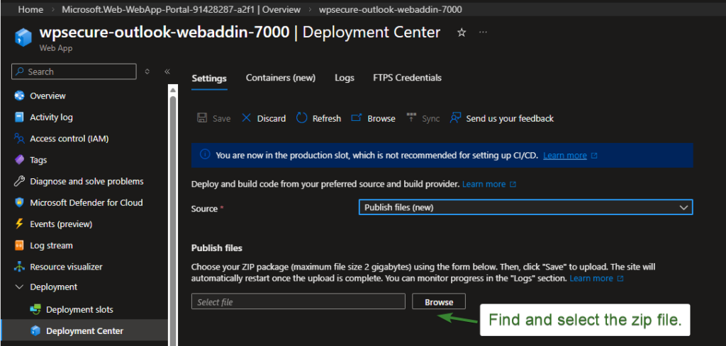Click Browse button to select zip file
Screen dimensions: 726x346
[439, 302]
